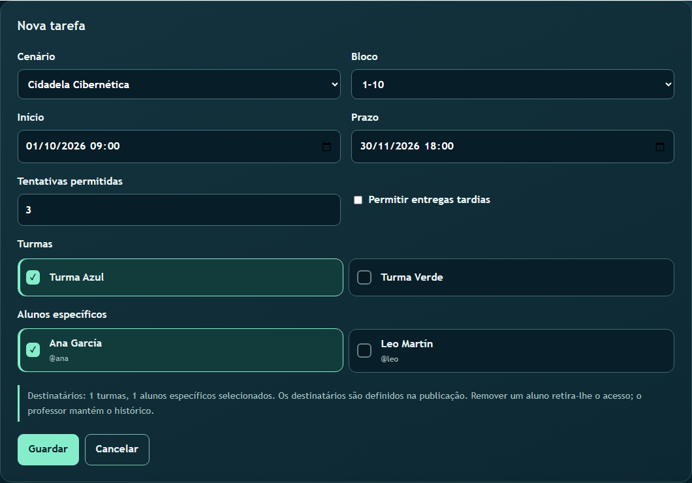692x483 pixels.
Task: Focus the Tentativas permitidas input field
Action: [179, 210]
